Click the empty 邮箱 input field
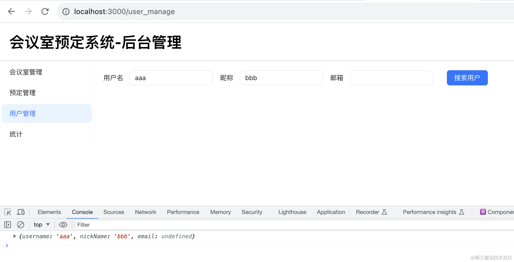 click(x=391, y=78)
